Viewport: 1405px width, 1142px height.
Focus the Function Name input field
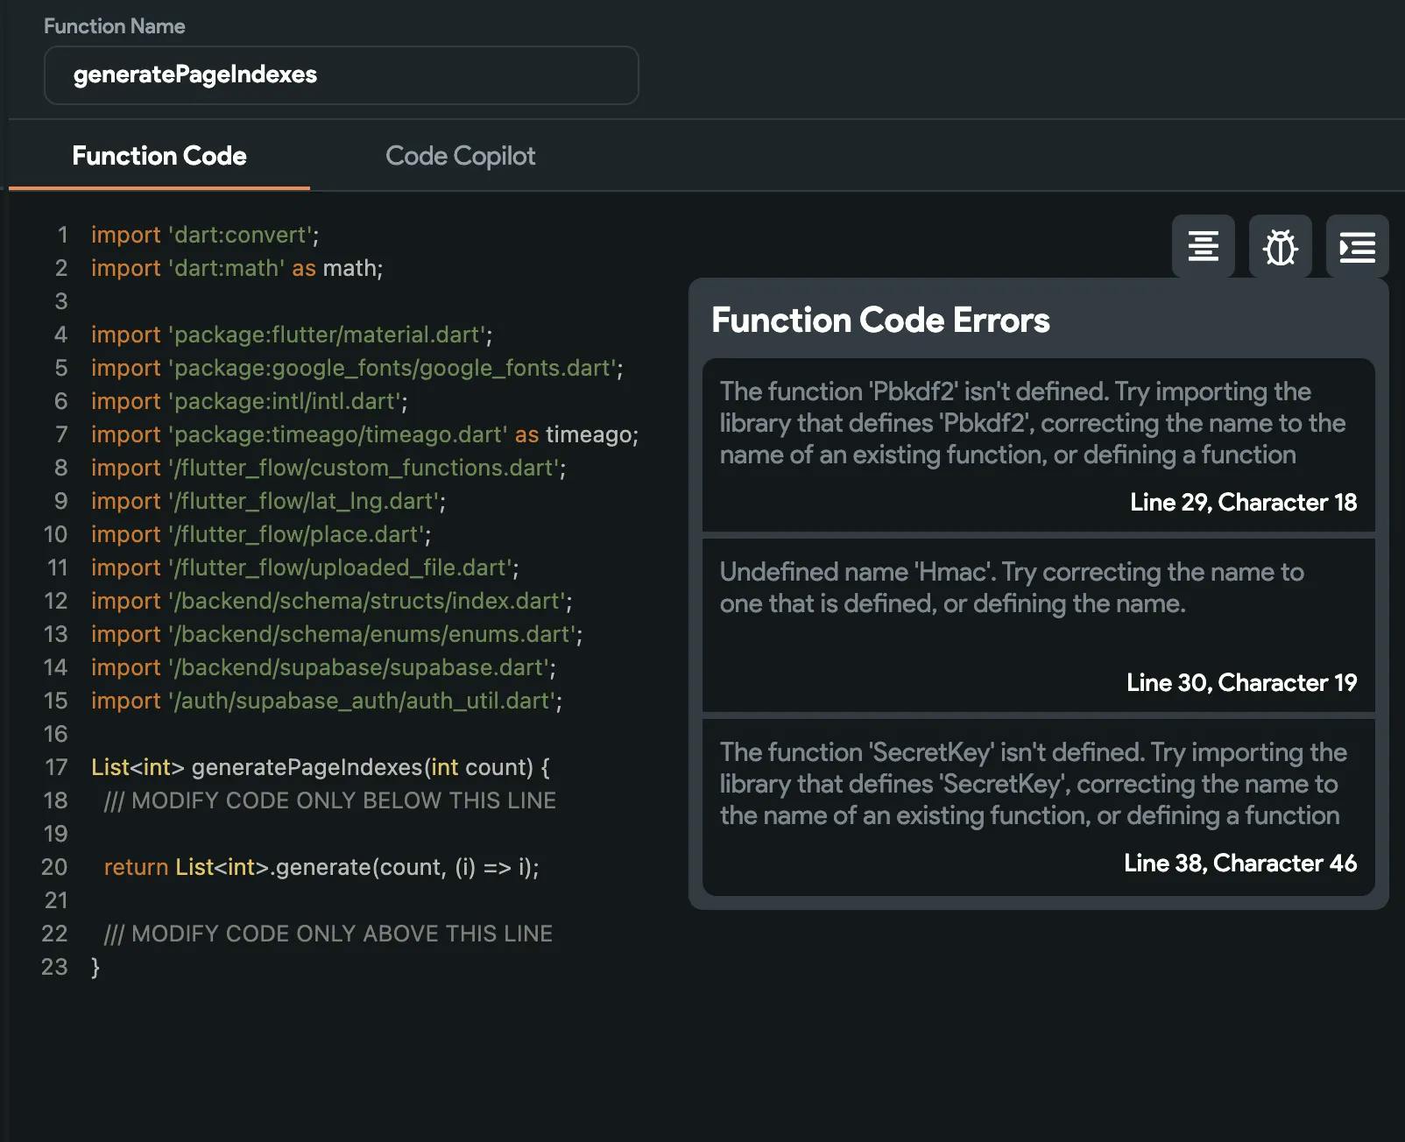[x=341, y=75]
